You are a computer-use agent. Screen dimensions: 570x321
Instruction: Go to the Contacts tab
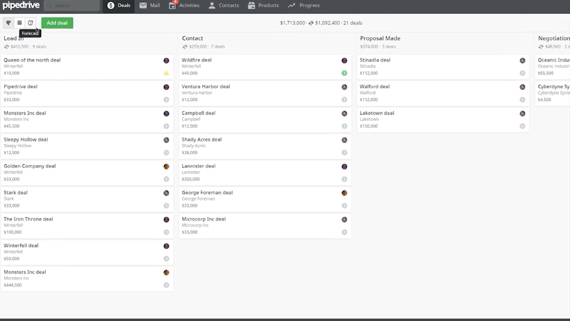[x=224, y=5]
